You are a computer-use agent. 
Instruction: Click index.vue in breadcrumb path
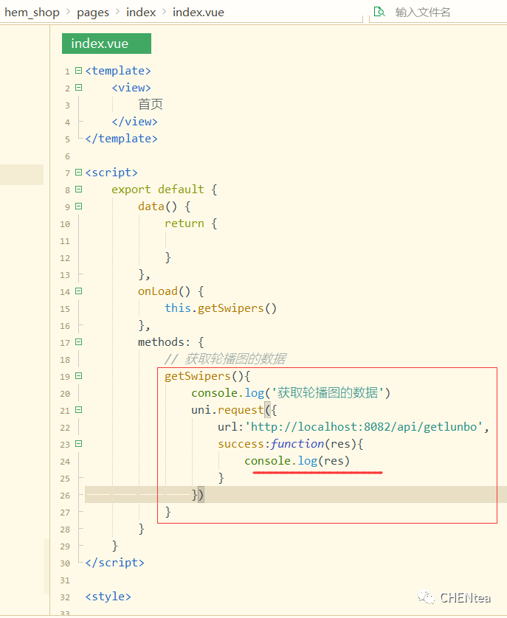pyautogui.click(x=199, y=13)
